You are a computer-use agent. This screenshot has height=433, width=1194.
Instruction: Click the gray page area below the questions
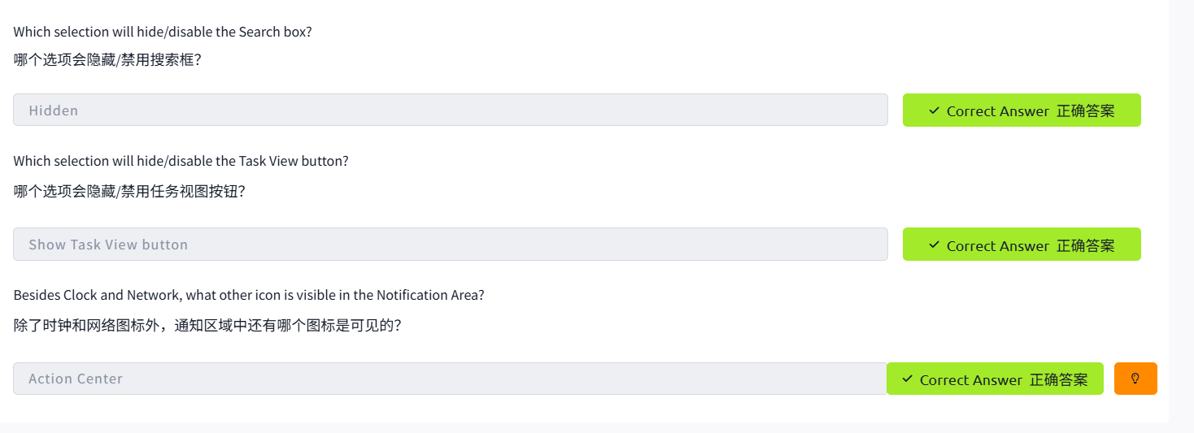tap(569, 427)
